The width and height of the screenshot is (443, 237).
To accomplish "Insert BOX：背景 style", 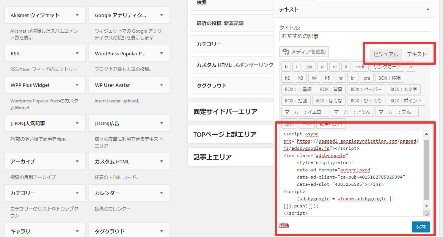I will click(331, 89).
